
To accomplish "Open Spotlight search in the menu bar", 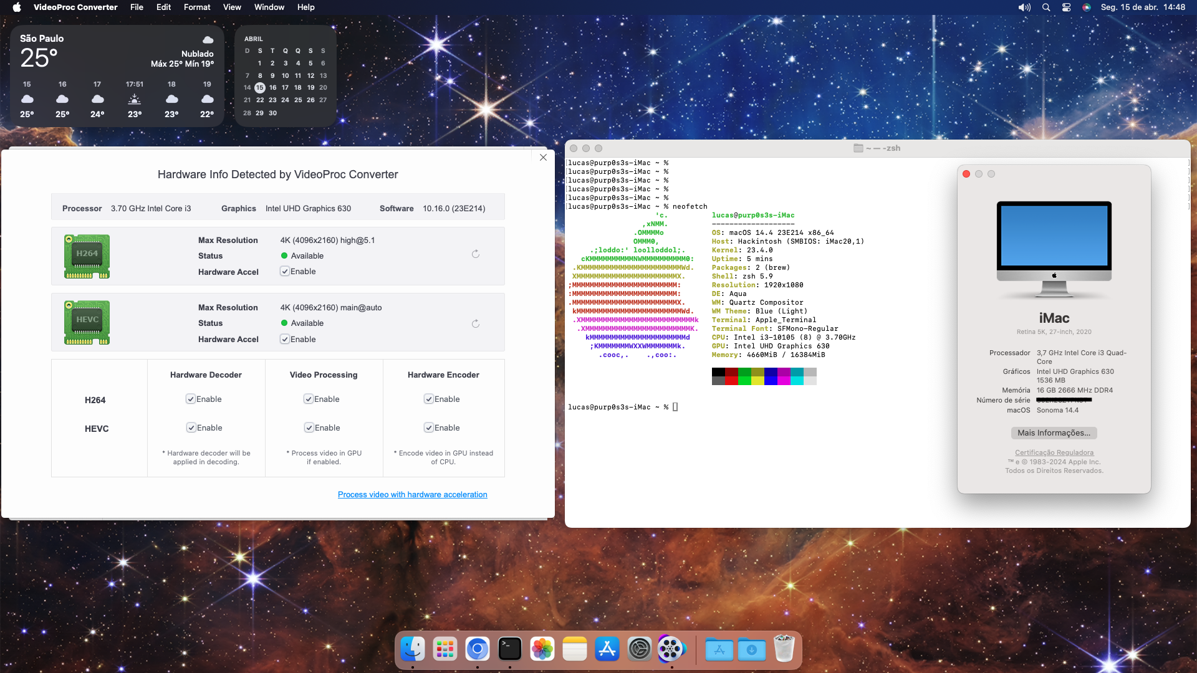I will (1046, 7).
